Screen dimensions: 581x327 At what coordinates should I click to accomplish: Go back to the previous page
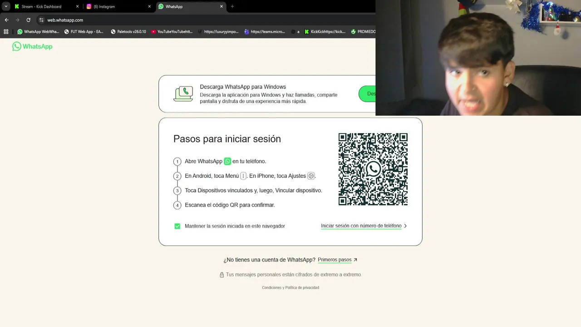[x=6, y=20]
